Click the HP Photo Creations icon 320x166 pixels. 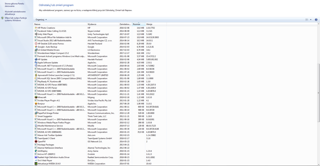[36, 28]
